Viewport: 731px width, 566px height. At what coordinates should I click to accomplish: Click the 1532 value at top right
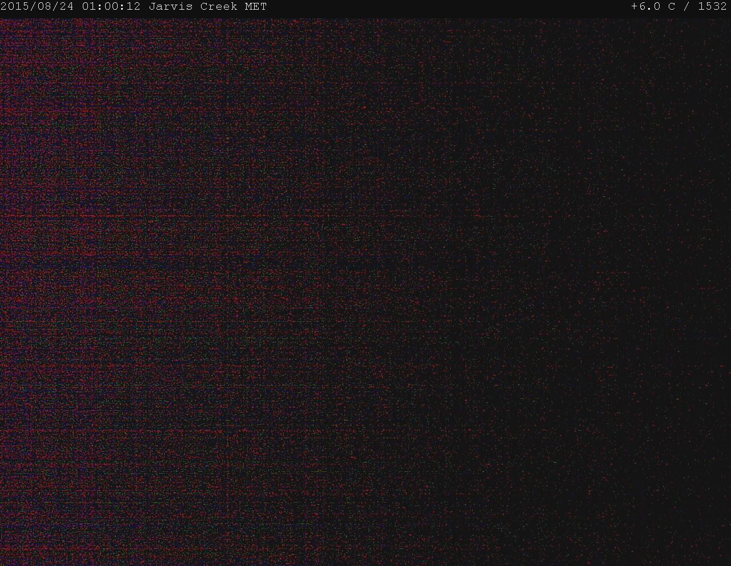coord(712,7)
